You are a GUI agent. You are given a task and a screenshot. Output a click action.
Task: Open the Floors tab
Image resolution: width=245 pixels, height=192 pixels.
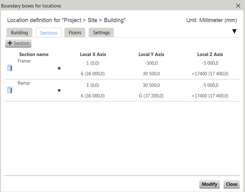(75, 33)
